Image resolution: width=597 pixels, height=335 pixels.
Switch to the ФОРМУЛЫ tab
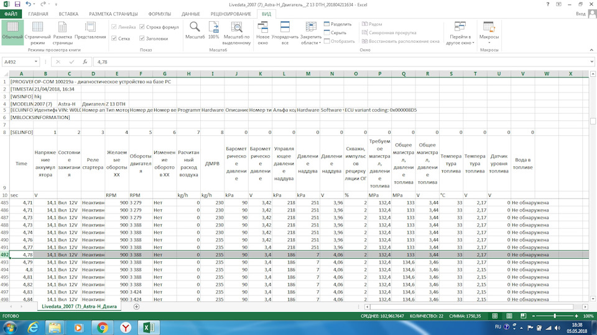(160, 14)
